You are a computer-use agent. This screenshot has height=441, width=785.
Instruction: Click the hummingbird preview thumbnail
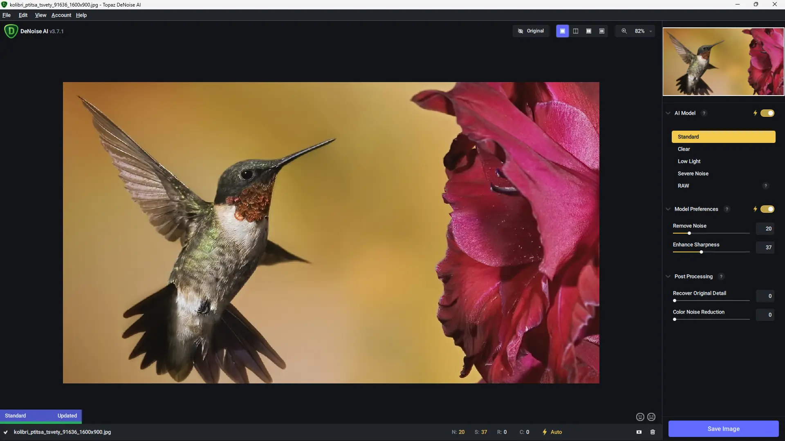coord(723,62)
